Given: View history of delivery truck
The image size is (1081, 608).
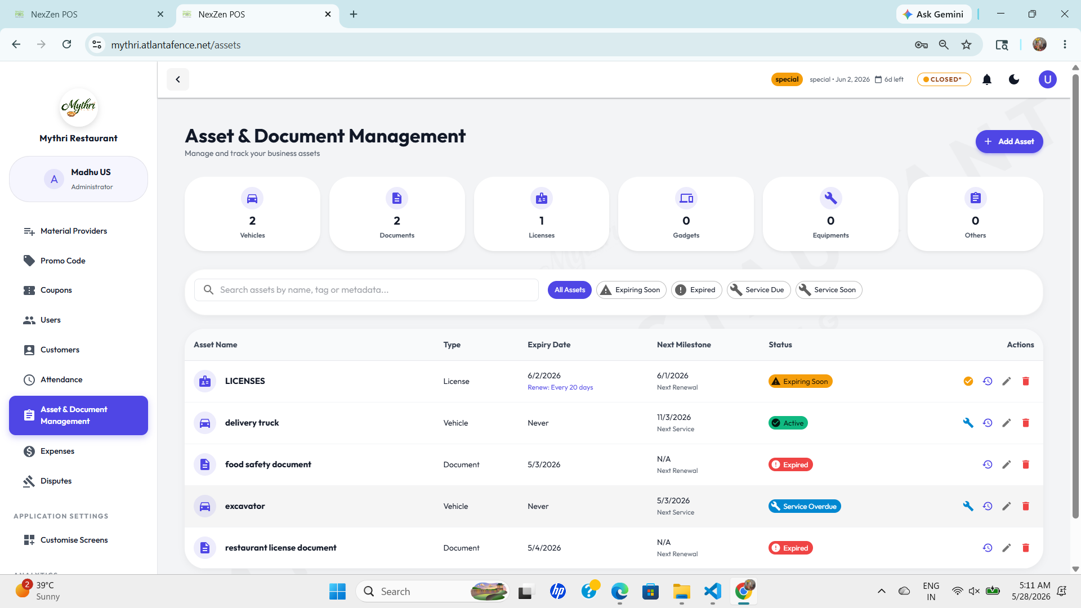Looking at the screenshot, I should coord(988,423).
